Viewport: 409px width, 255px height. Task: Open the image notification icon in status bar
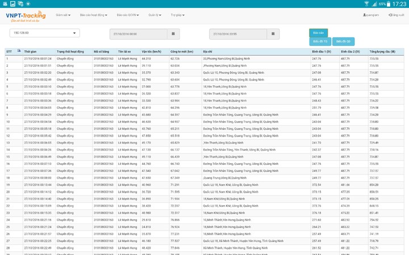pyautogui.click(x=12, y=3)
